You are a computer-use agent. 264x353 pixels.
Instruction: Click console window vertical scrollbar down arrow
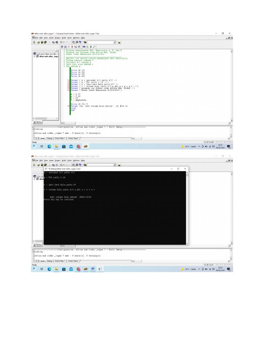point(187,243)
